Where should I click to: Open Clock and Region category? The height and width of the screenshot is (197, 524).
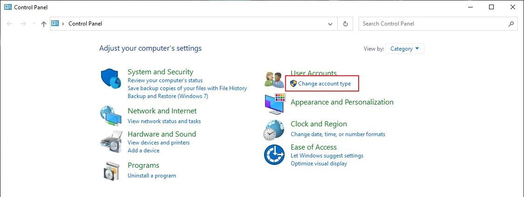[x=319, y=124]
